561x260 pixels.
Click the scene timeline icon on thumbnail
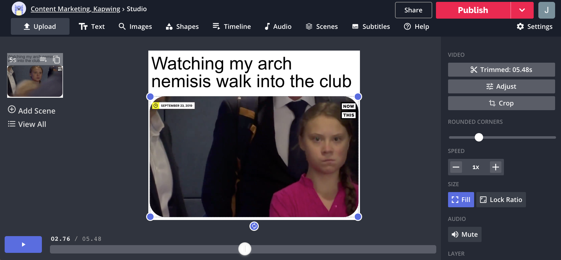coord(43,59)
